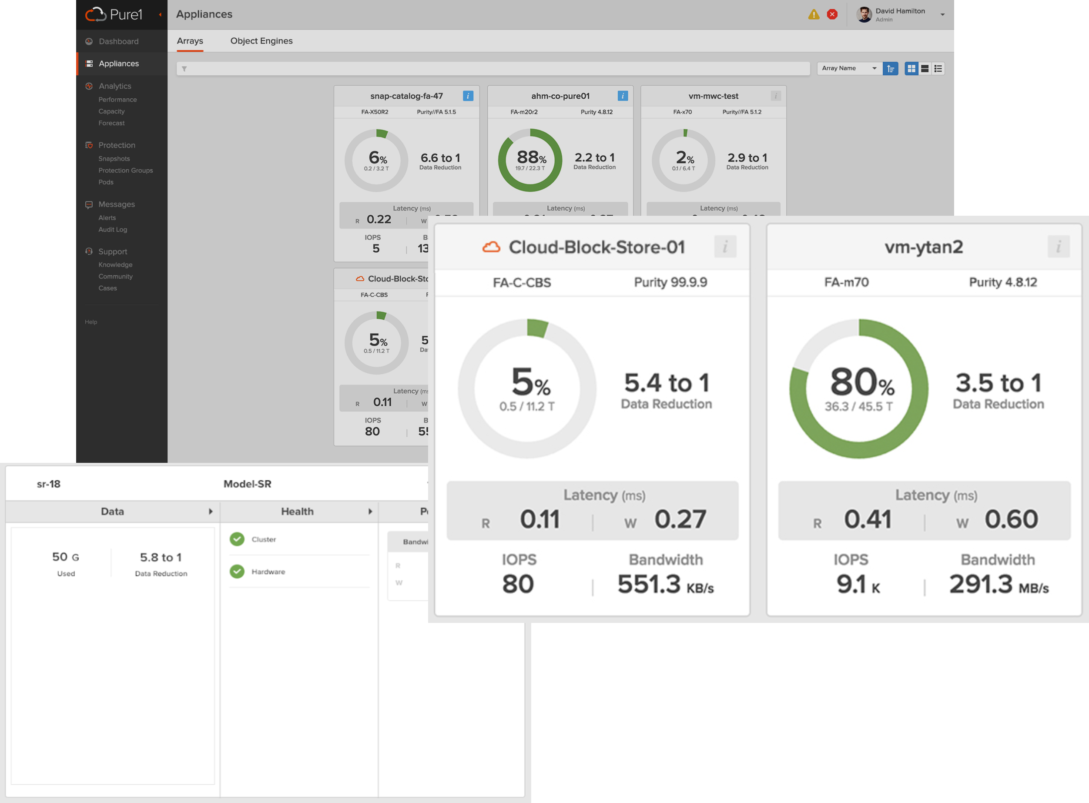Click info icon on Cloud-Block-Store-01 card
The image size is (1089, 803).
click(725, 247)
